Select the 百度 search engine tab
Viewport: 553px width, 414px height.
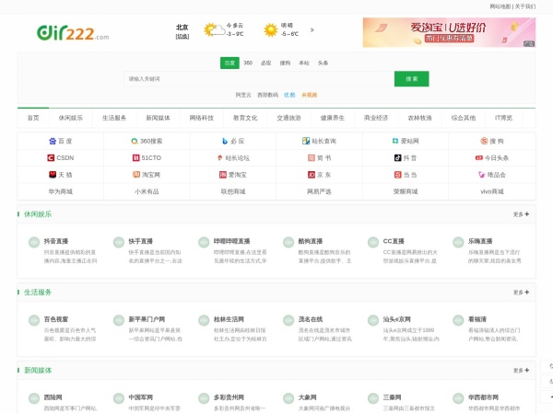pos(229,63)
